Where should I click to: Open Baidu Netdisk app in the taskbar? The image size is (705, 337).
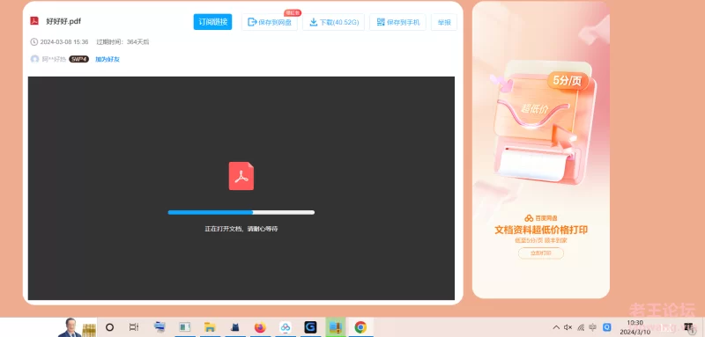click(285, 327)
